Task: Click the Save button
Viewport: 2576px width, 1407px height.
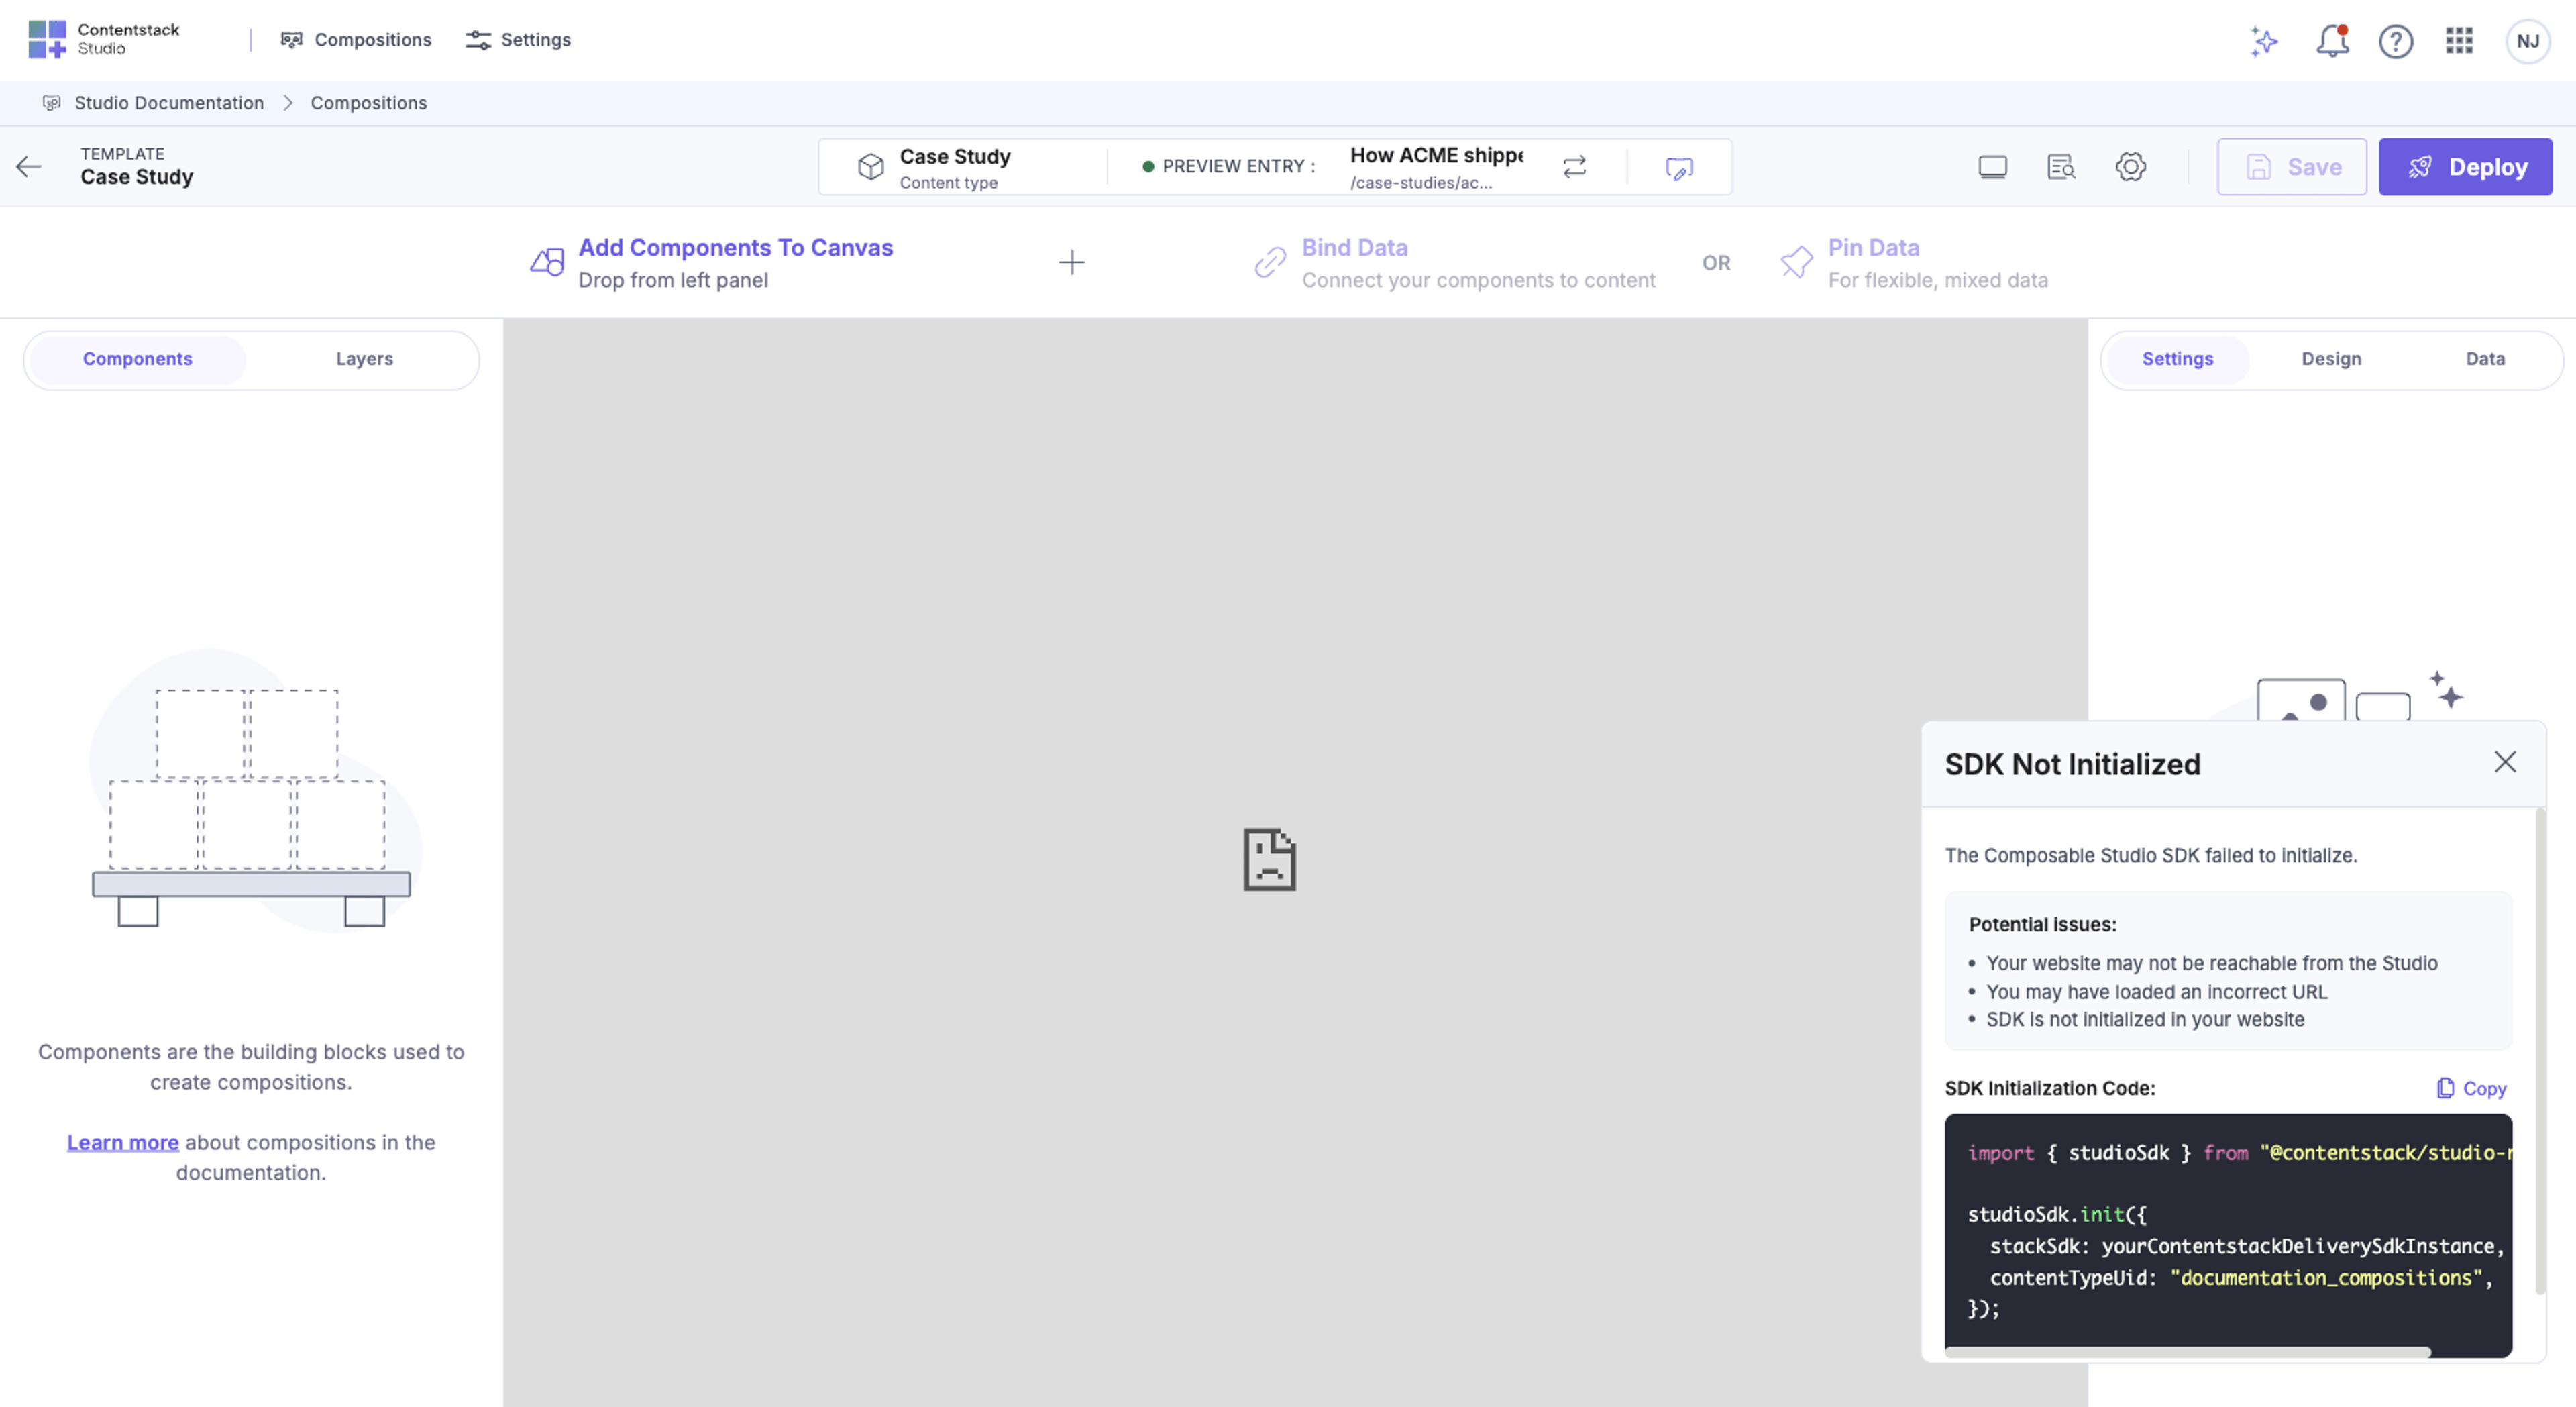Action: [2291, 167]
